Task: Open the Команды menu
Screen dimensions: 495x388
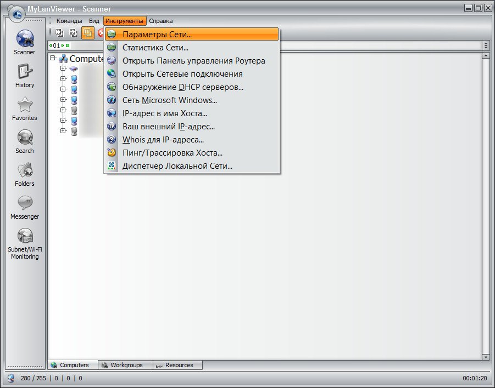Action: point(69,21)
